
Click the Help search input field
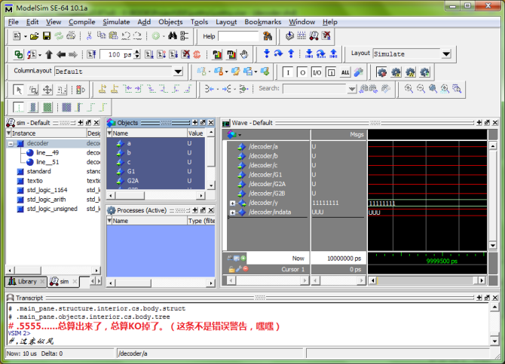coord(238,36)
